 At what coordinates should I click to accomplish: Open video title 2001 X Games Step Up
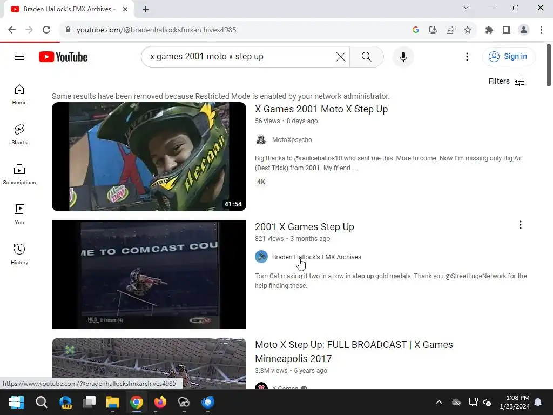coord(305,227)
